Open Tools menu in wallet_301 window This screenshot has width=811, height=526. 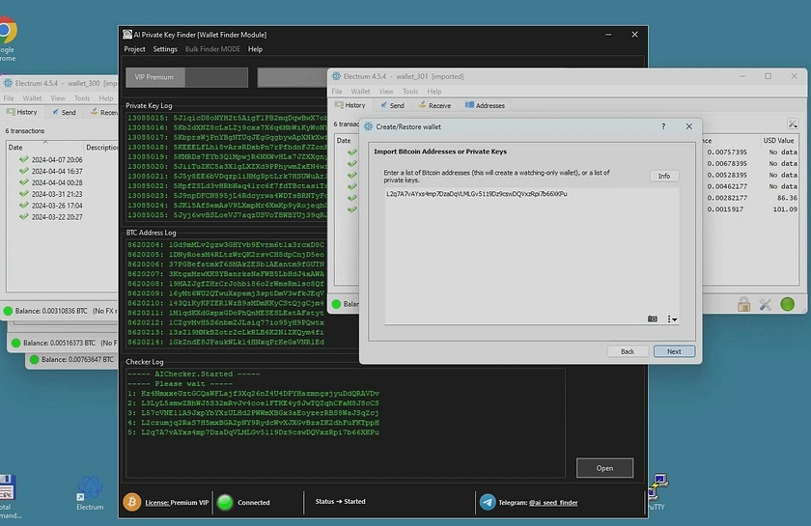[x=410, y=92]
